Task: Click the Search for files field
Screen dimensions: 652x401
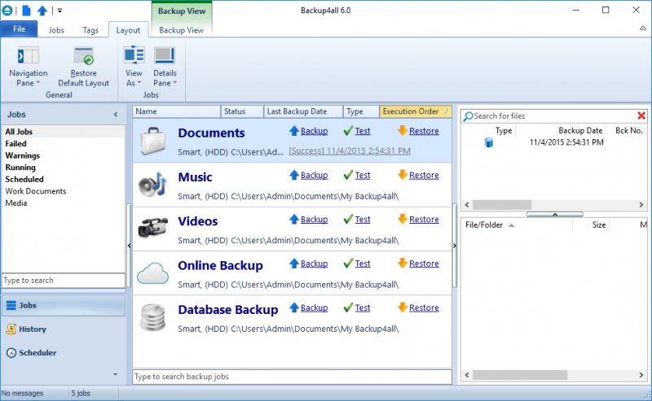Action: (x=548, y=116)
